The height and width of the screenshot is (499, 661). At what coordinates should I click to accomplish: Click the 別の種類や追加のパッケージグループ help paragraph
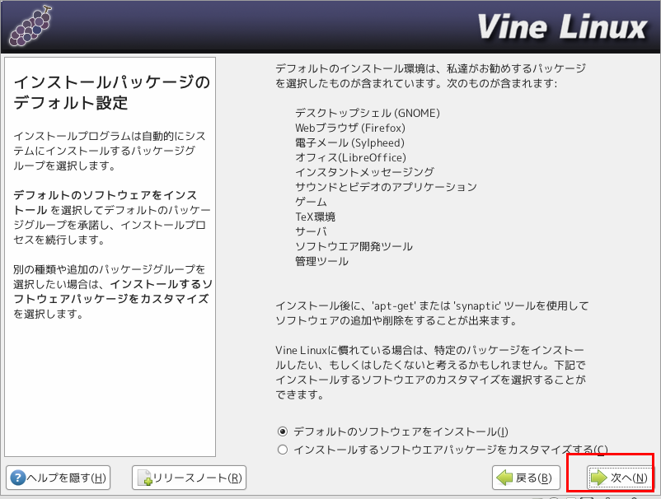coord(113,291)
